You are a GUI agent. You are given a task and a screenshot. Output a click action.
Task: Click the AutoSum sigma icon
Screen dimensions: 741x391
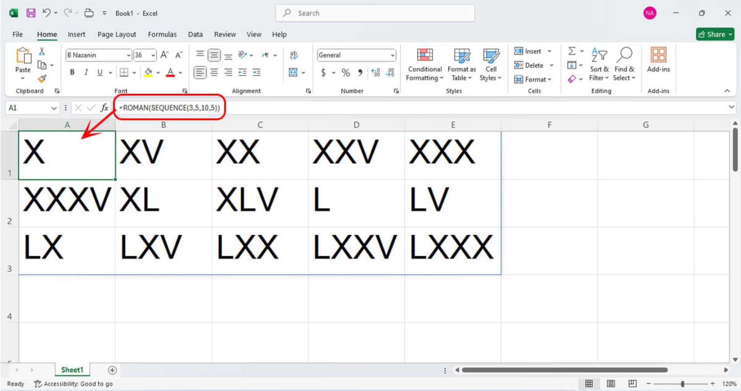(572, 51)
